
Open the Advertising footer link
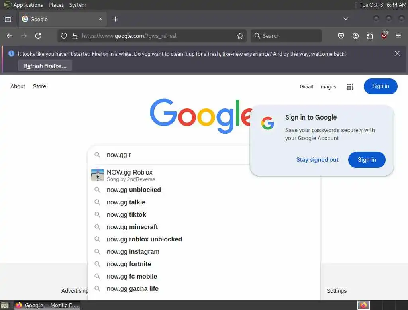click(x=75, y=291)
